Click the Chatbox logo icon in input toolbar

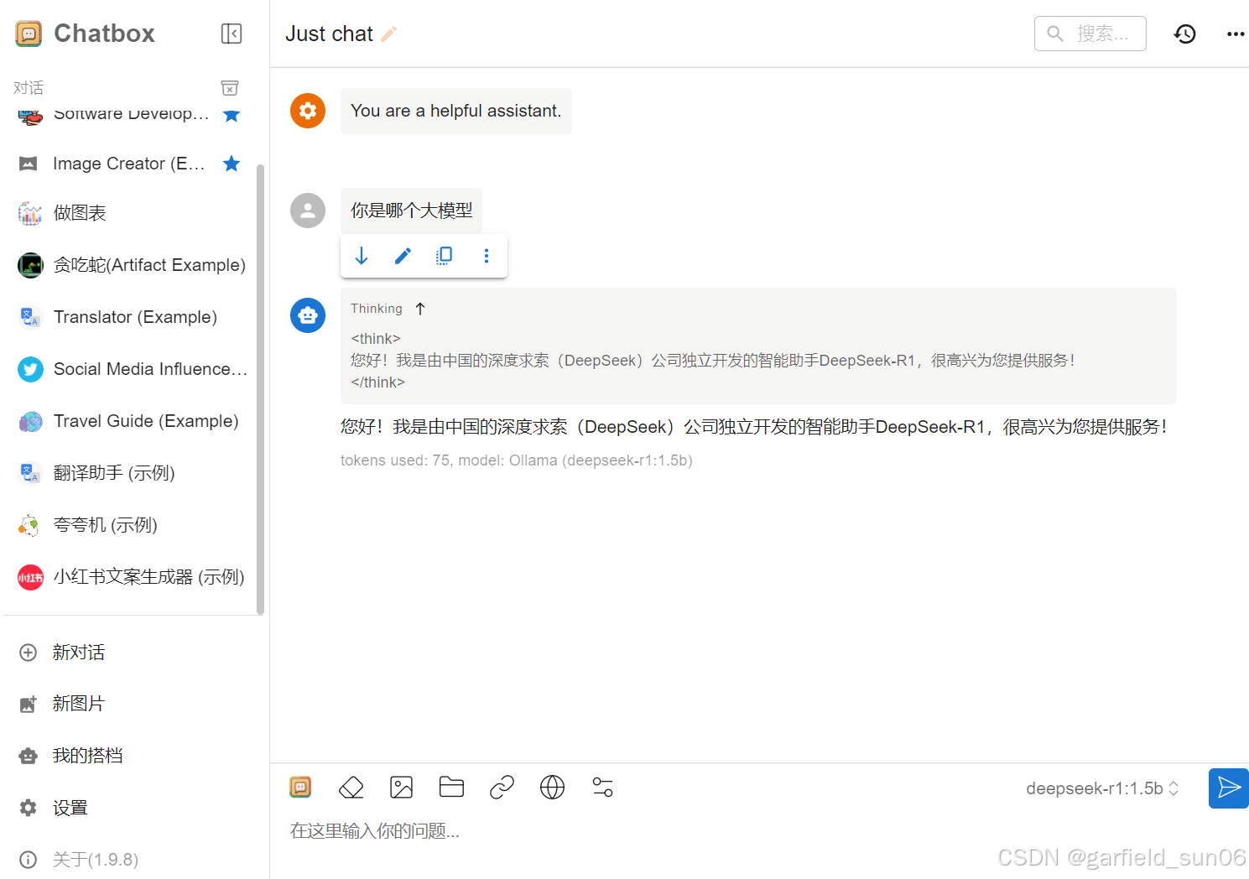[x=300, y=787]
